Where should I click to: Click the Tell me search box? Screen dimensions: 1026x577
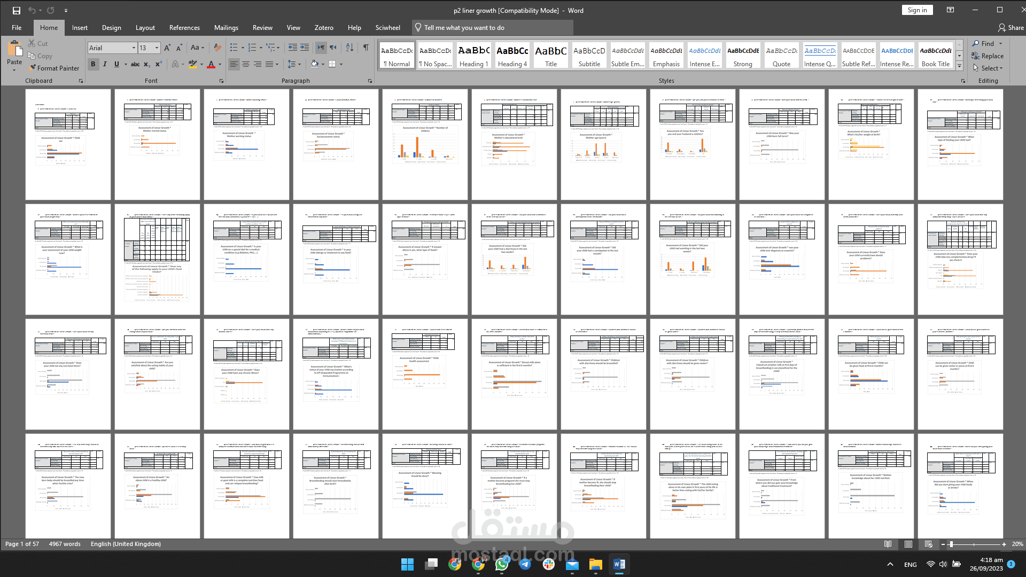[492, 28]
